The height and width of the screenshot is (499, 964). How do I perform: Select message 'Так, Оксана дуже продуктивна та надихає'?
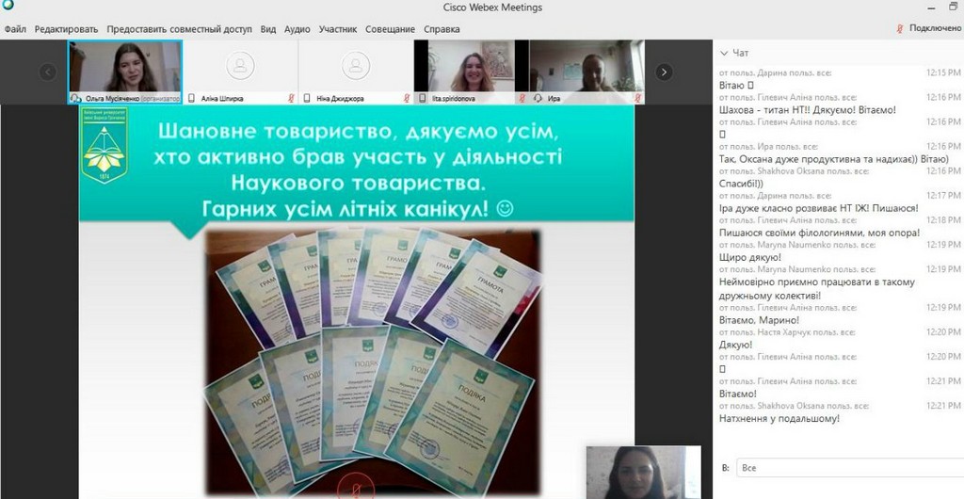point(834,158)
